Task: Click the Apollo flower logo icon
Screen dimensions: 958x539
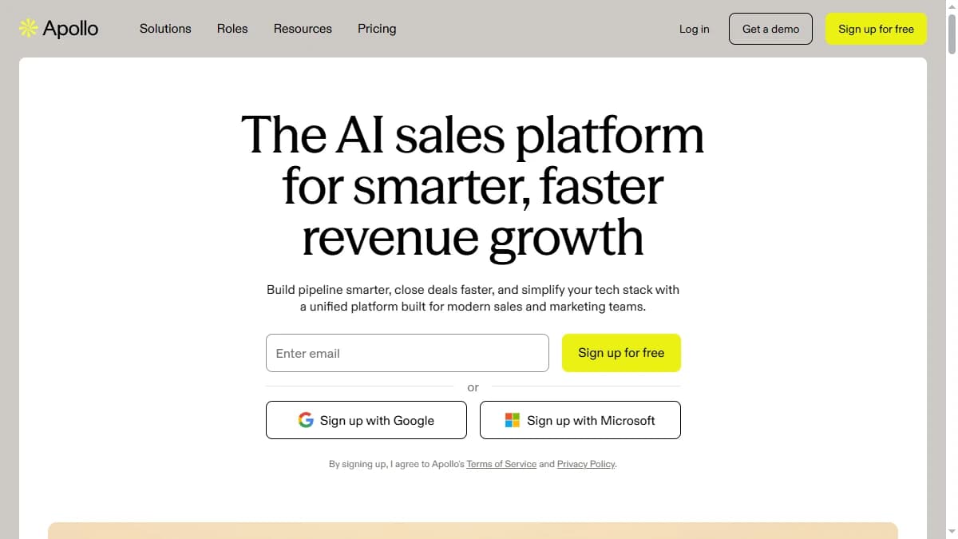Action: tap(26, 27)
